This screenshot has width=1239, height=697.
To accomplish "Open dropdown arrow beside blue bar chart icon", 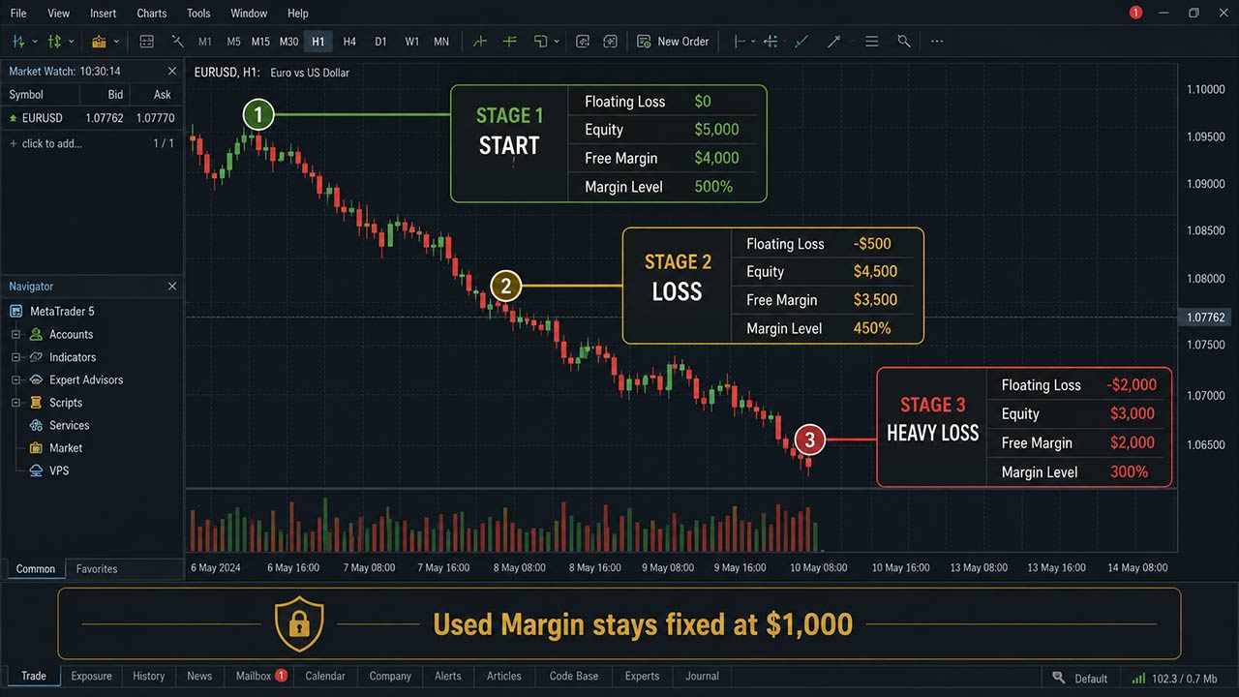I will (x=35, y=42).
